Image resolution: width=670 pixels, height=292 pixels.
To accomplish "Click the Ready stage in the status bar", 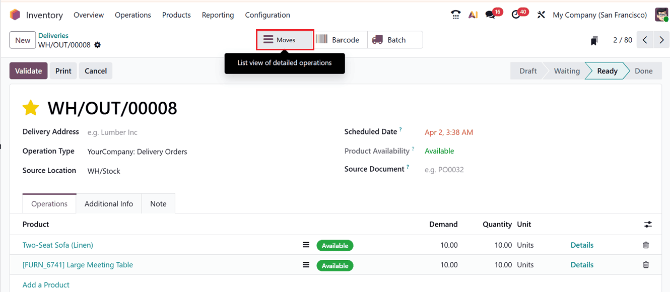I will pyautogui.click(x=607, y=70).
